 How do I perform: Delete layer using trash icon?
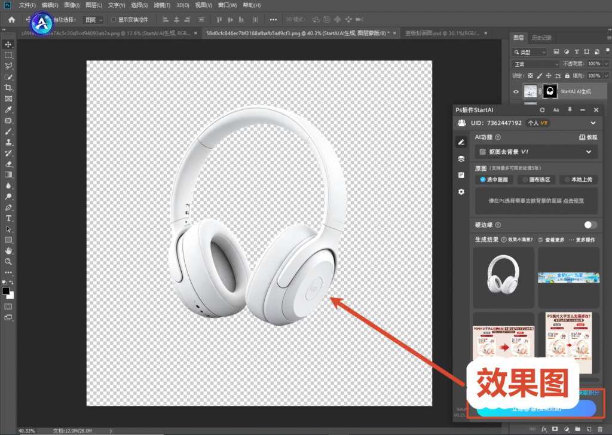pos(600,429)
